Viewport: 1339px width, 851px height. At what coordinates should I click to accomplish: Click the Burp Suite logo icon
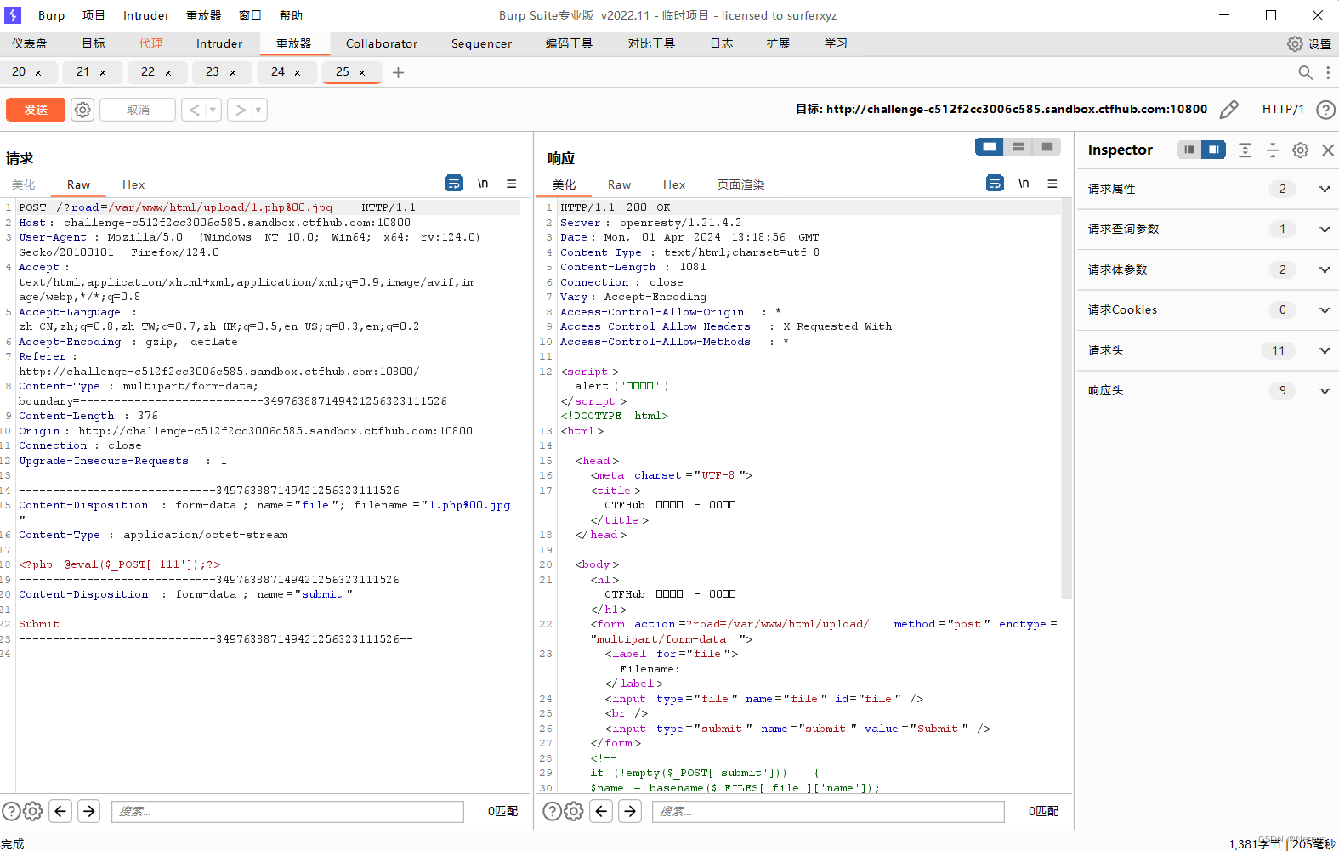point(13,14)
